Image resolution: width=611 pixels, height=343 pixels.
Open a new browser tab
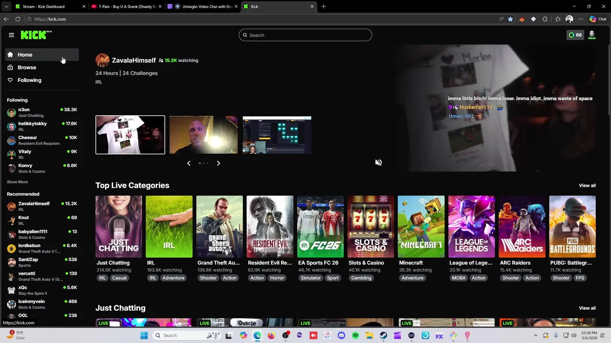coord(323,7)
